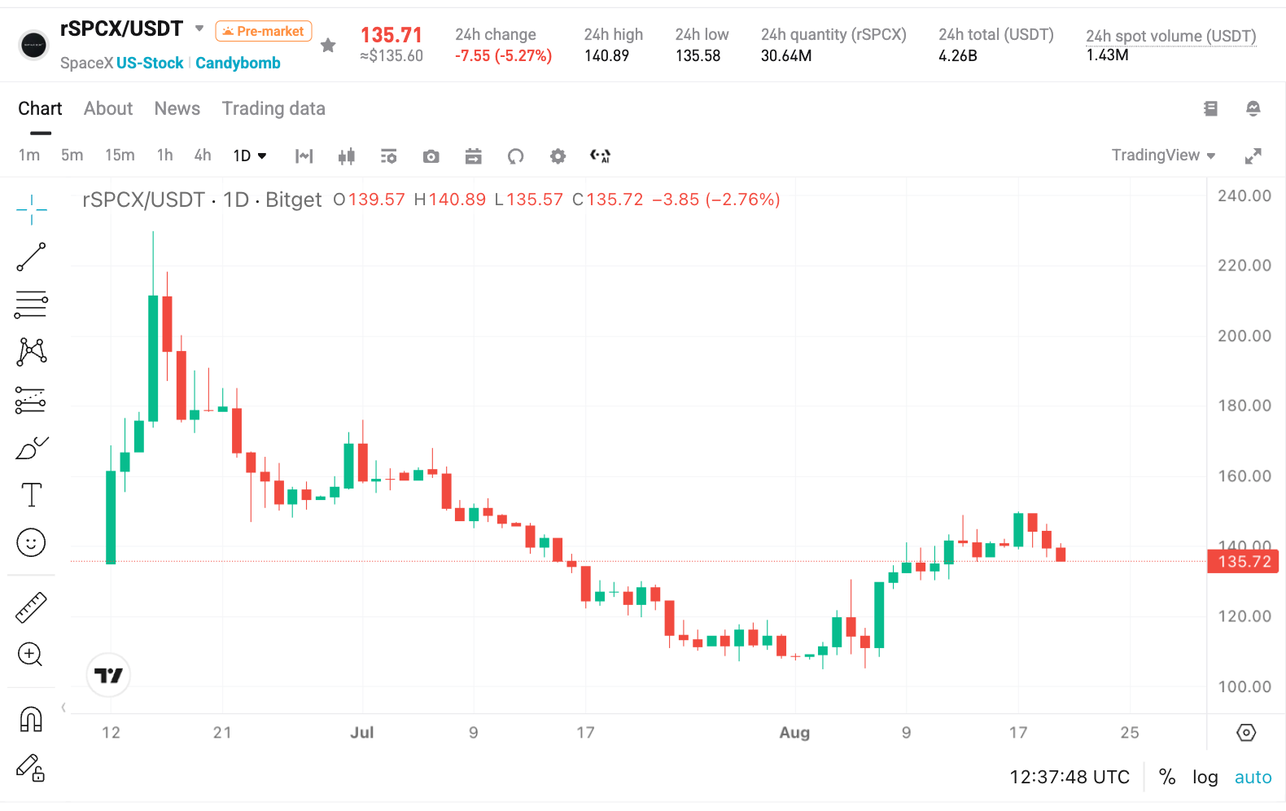
Task: Toggle magnet mode for drawings
Action: click(x=31, y=720)
